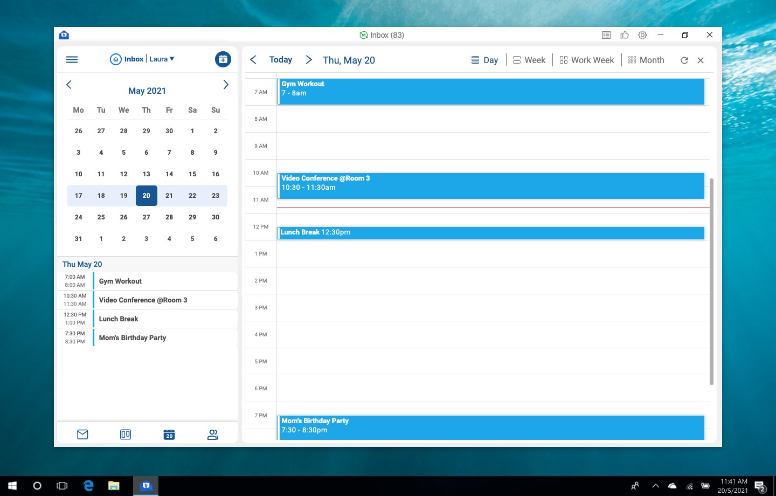Click the new event plus button
Viewport: 776px width, 496px height.
click(223, 59)
